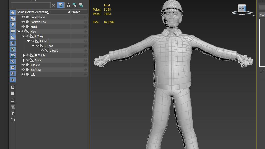Collapse the Hips hierarchy node
This screenshot has height=149, width=265.
pos(19,32)
